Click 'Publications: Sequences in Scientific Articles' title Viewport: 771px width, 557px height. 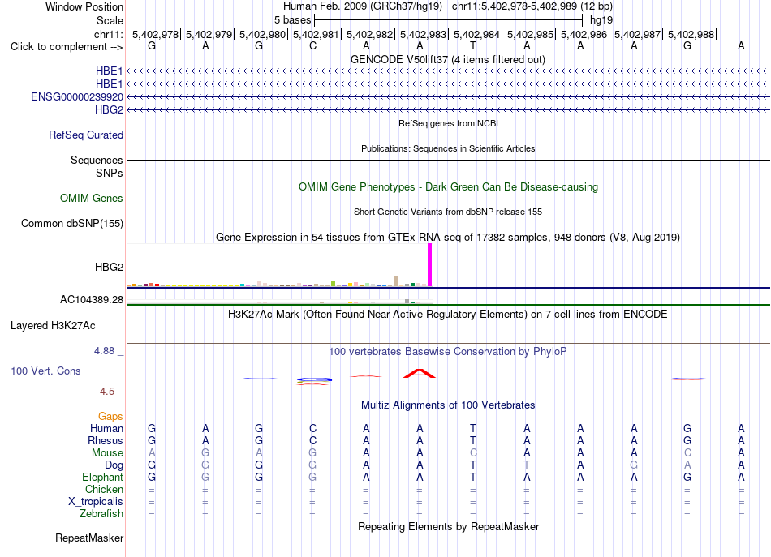[x=448, y=148]
